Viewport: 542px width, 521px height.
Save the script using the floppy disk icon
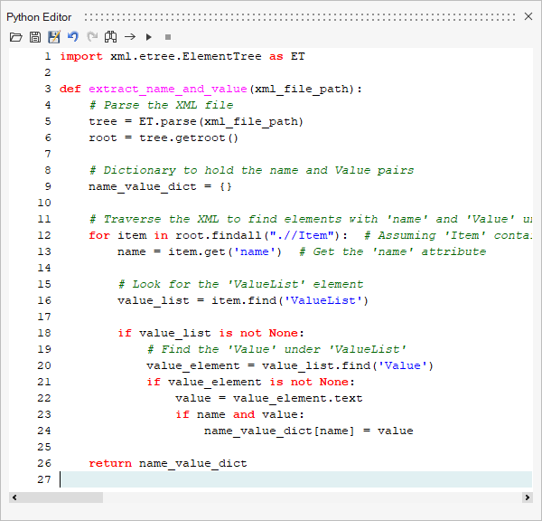(35, 37)
